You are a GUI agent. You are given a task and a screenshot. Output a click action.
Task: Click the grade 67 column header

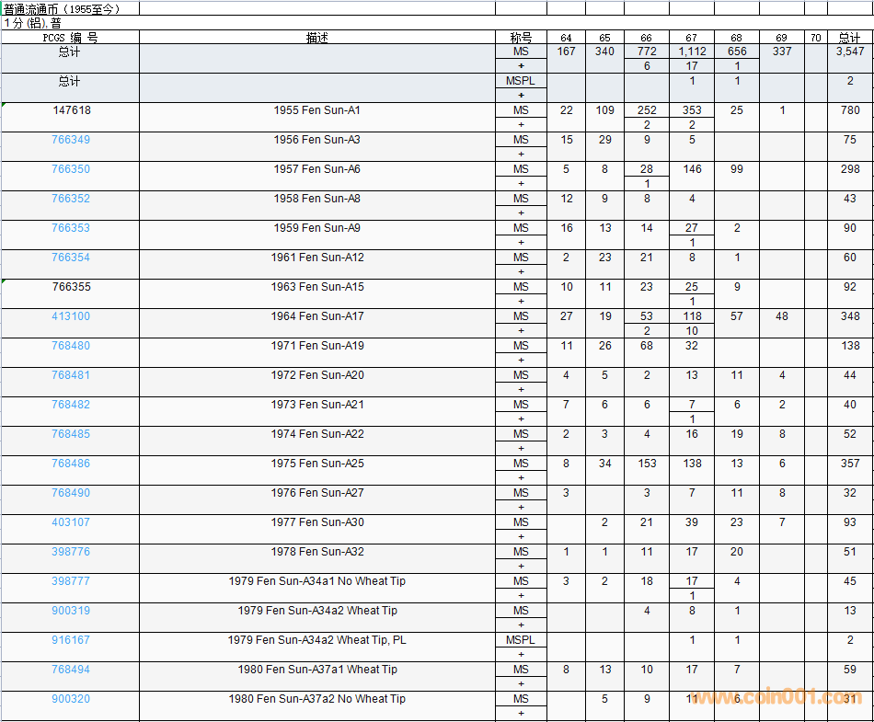pyautogui.click(x=692, y=38)
